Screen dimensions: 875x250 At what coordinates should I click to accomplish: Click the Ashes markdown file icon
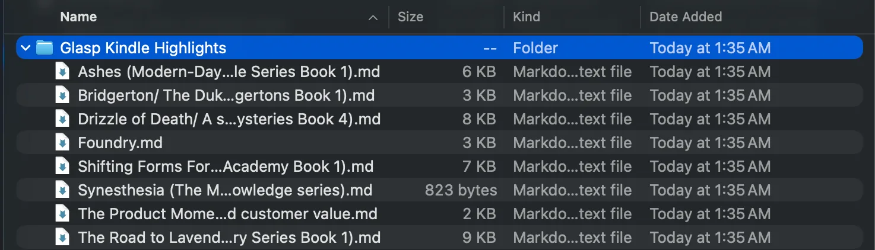click(62, 72)
